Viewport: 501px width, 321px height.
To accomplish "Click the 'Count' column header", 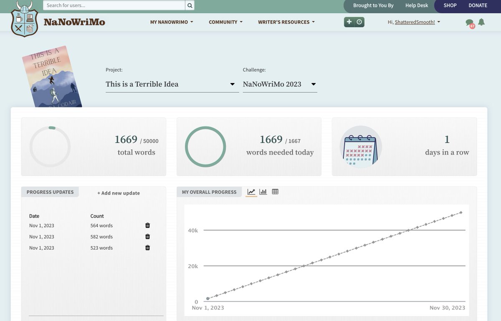I will click(x=97, y=216).
